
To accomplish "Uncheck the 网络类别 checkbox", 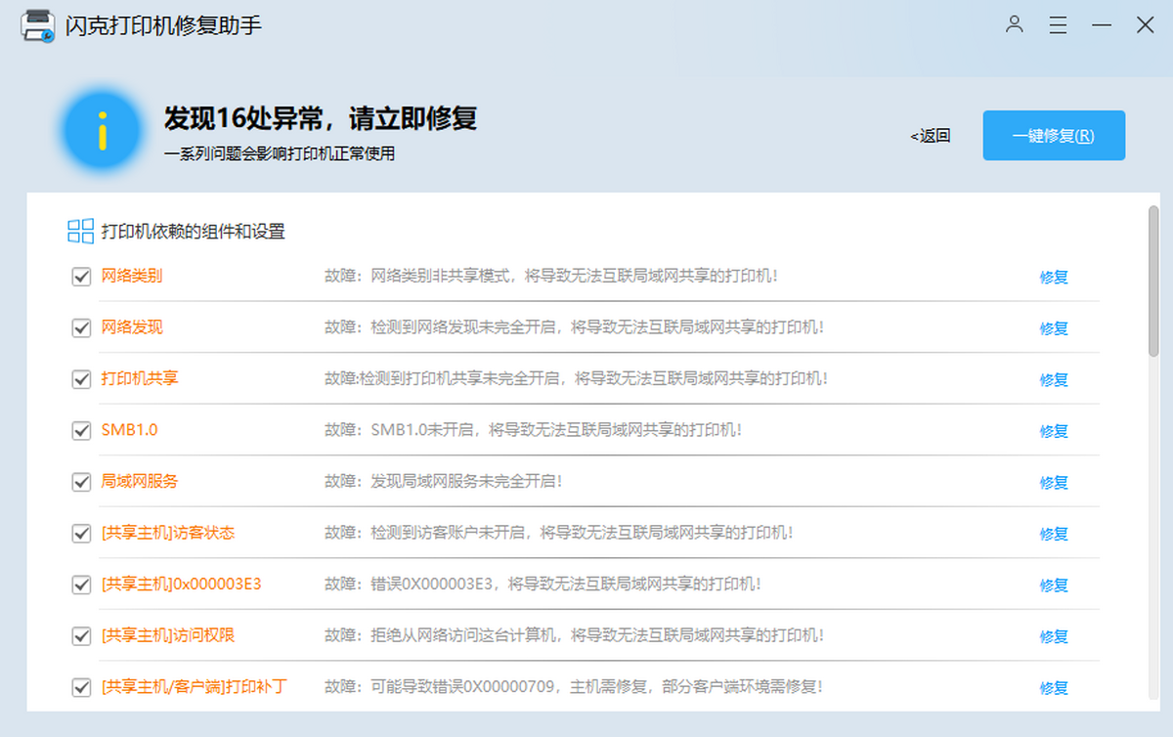I will pos(82,277).
